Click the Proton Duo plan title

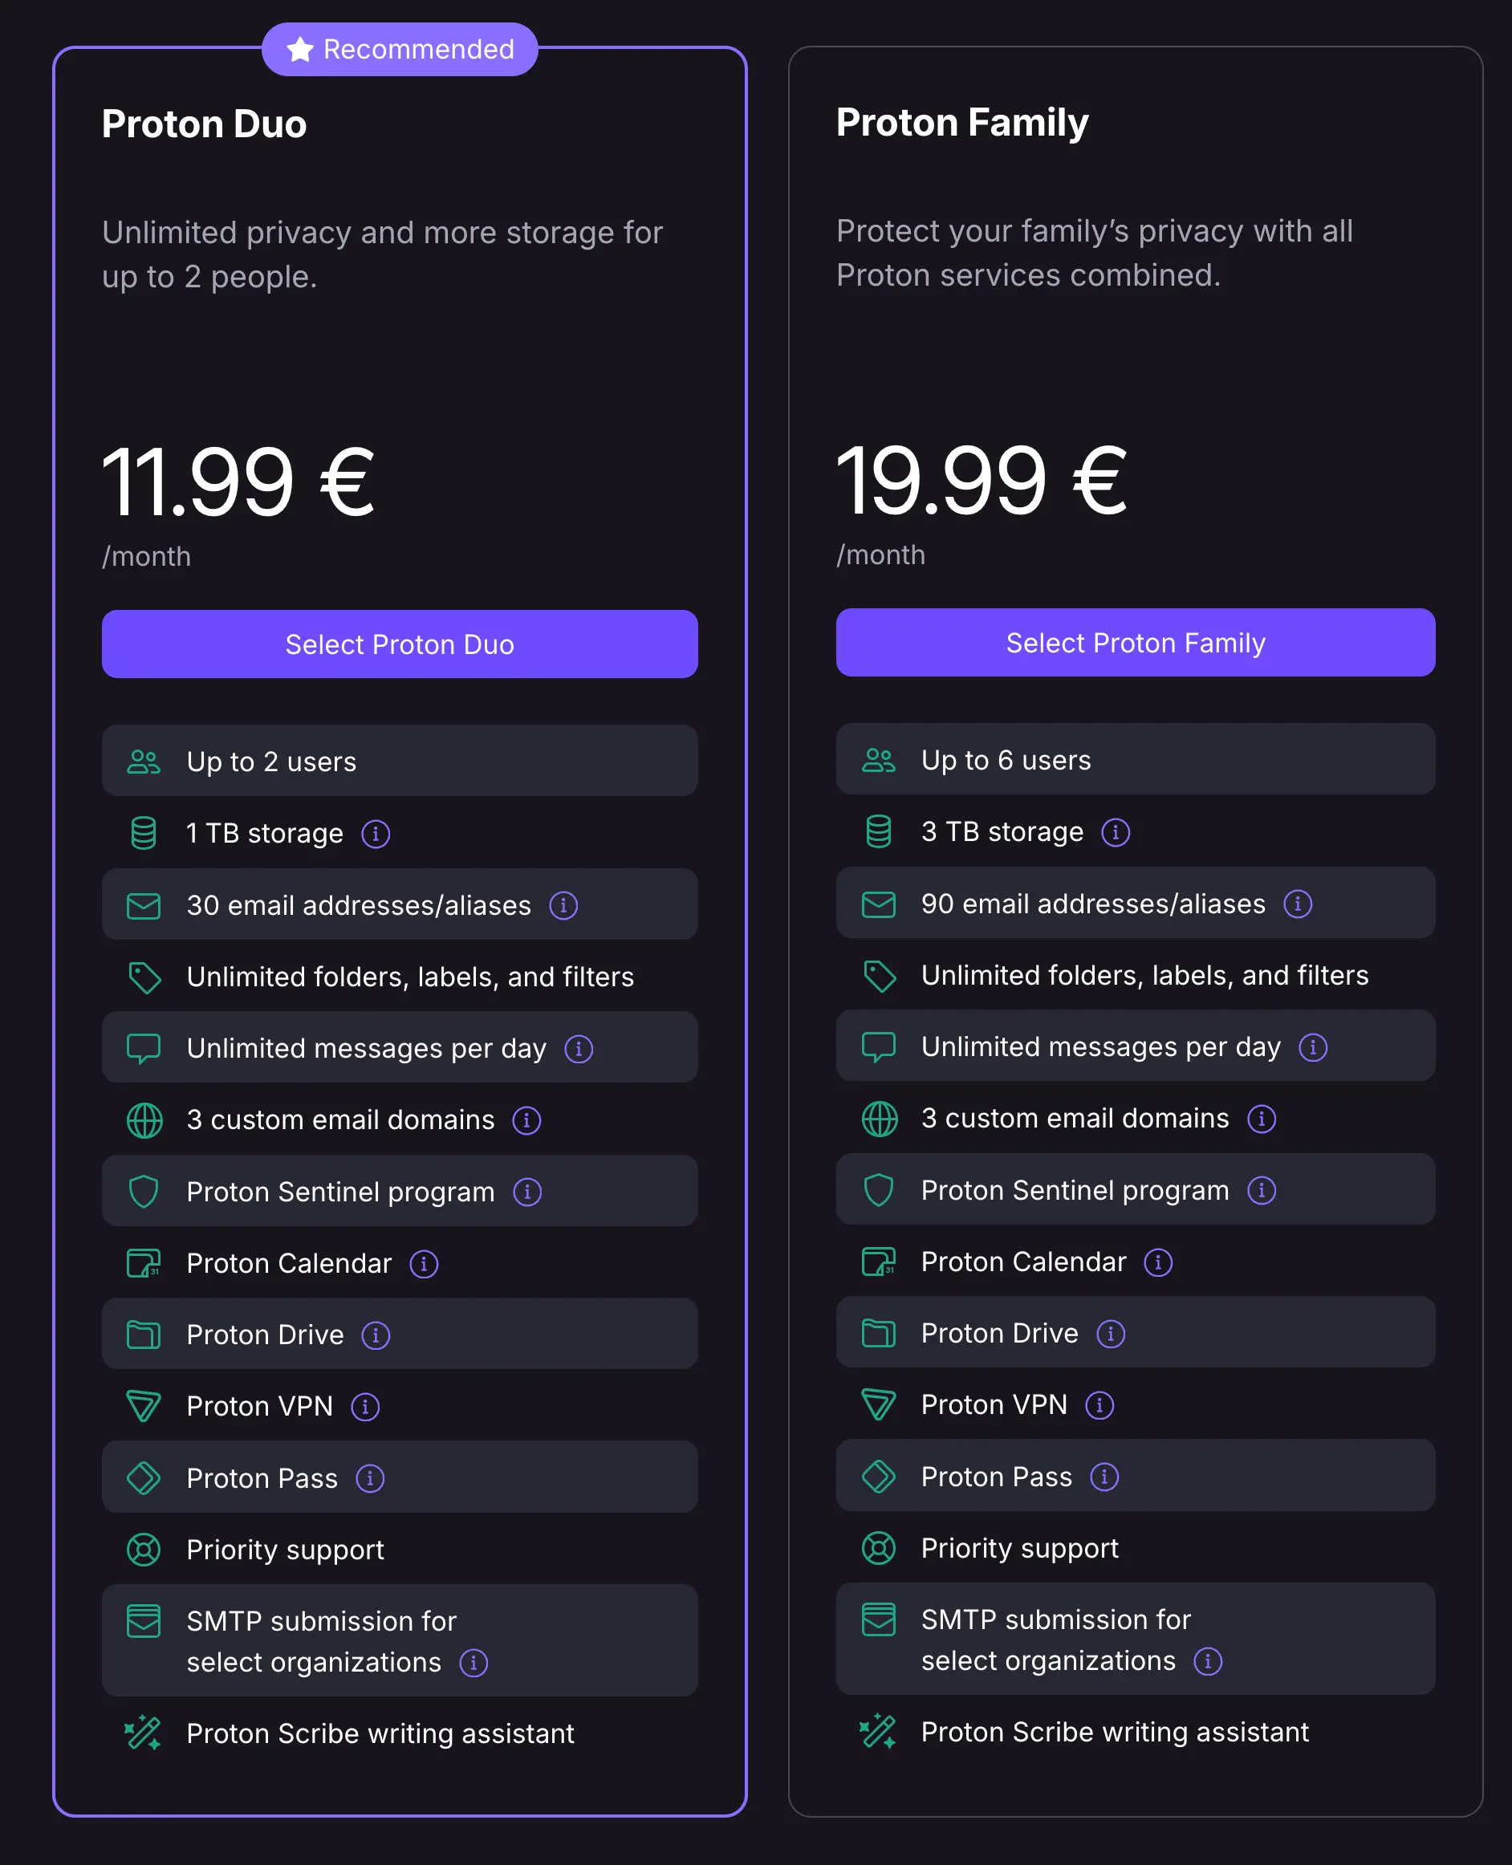pyautogui.click(x=204, y=124)
